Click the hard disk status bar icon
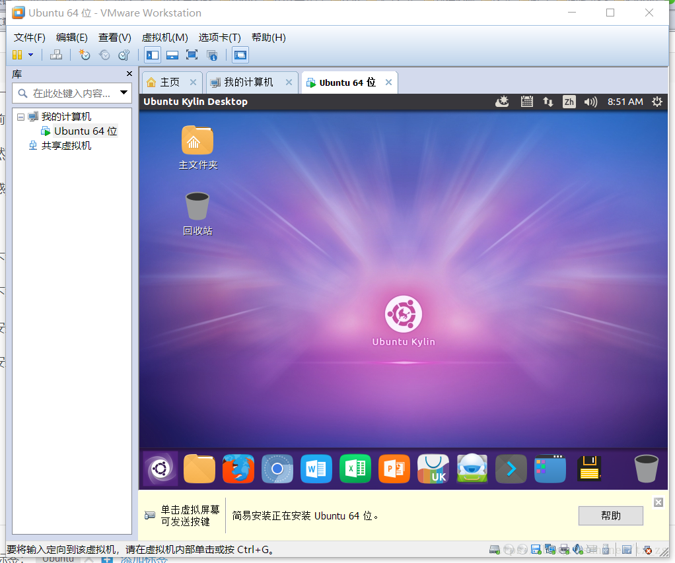The image size is (675, 563). [495, 549]
